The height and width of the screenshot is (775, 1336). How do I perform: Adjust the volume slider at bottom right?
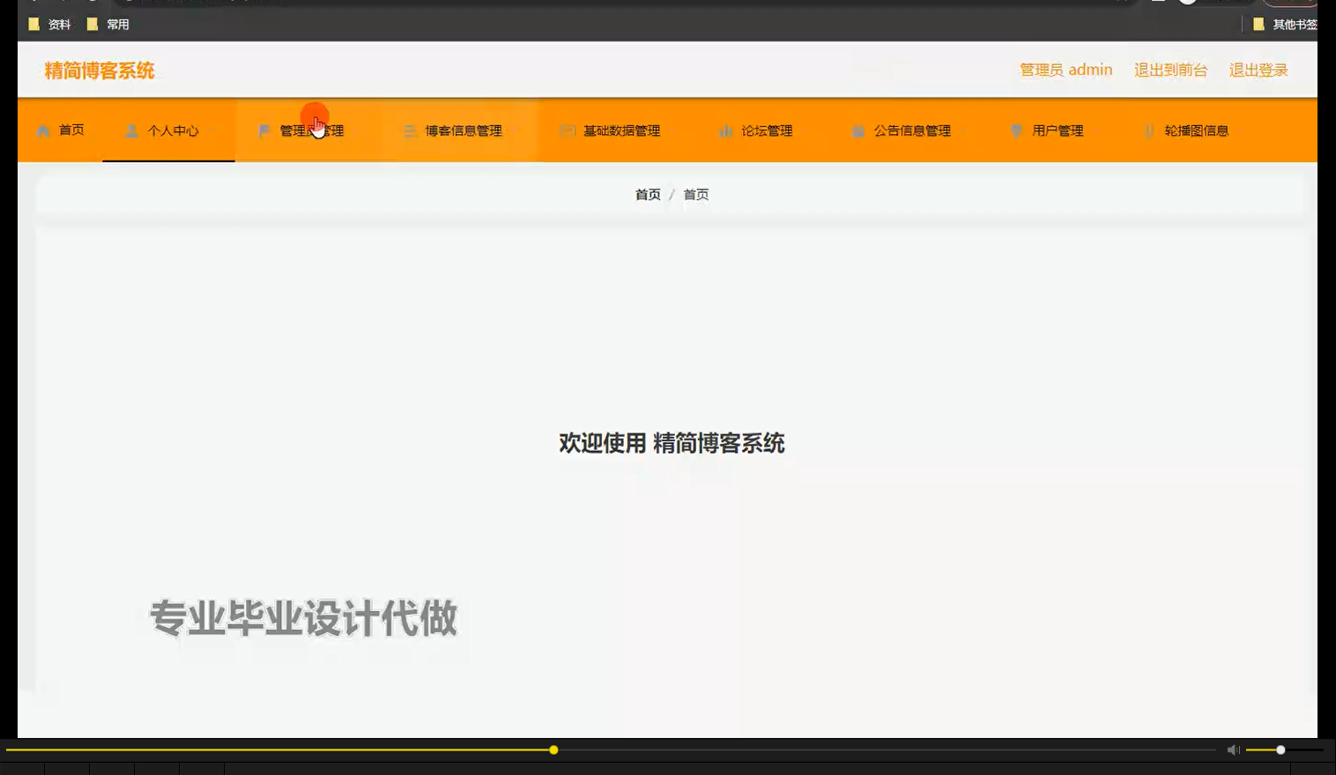click(1280, 749)
